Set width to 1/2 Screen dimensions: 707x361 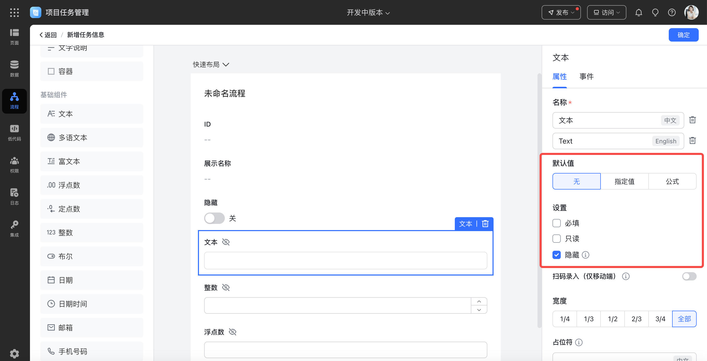[612, 319]
